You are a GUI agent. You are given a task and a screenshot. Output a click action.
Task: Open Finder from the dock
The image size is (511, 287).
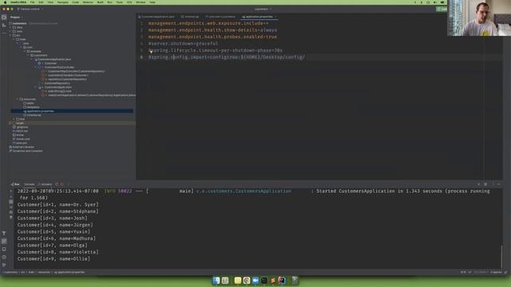pos(216,280)
